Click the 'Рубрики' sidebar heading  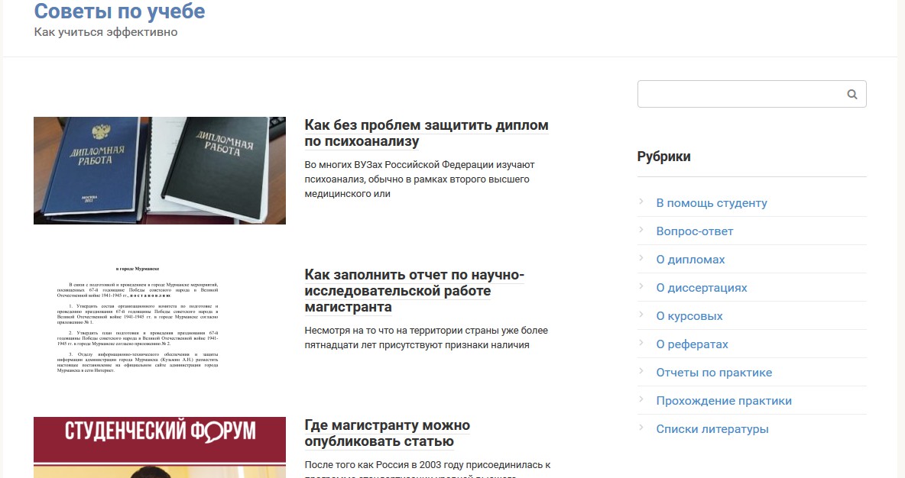pyautogui.click(x=663, y=157)
